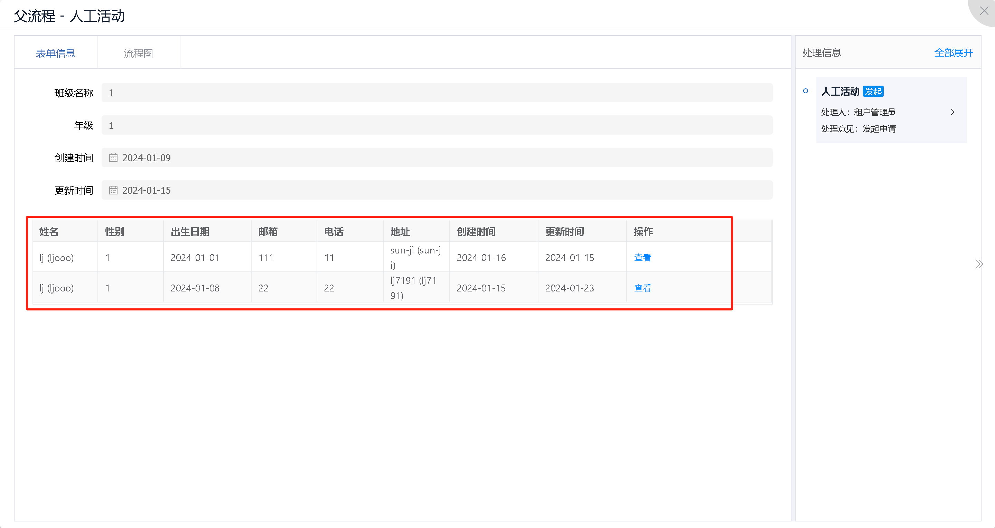The image size is (995, 528).
Task: Click the timeline circle marker for 人工活动
Action: 805,91
